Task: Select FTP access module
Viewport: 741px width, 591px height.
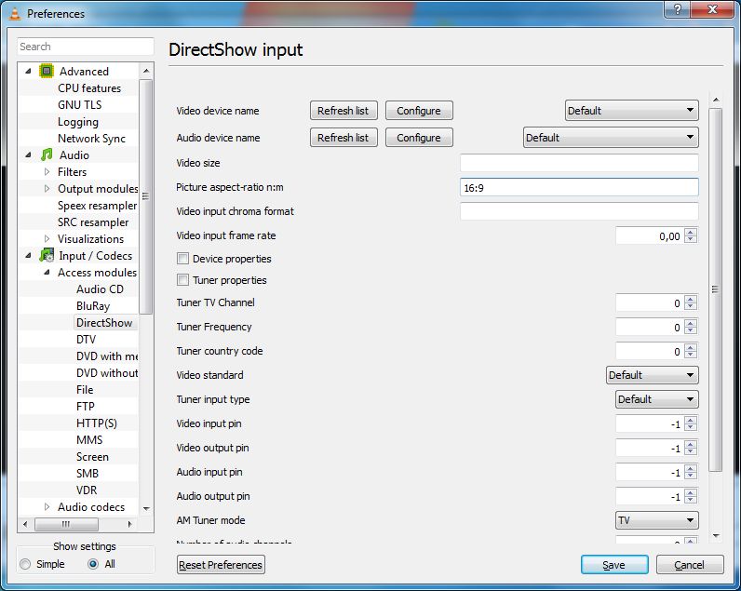Action: click(x=86, y=407)
